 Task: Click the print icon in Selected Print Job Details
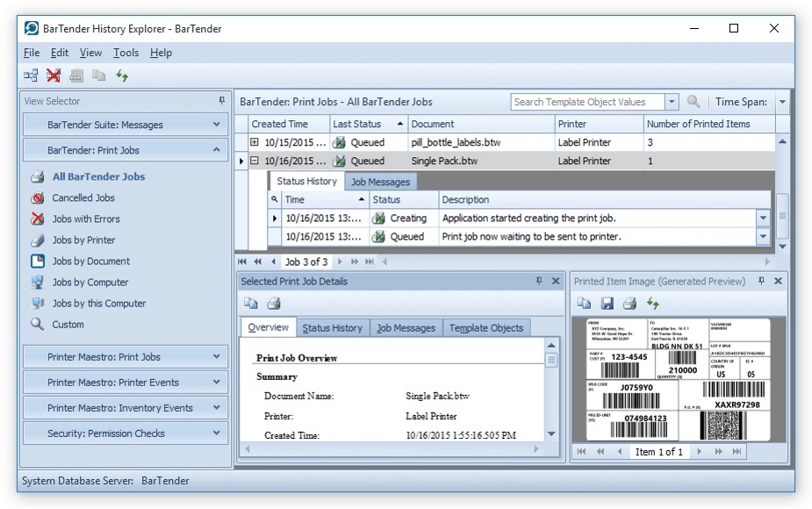tap(274, 304)
